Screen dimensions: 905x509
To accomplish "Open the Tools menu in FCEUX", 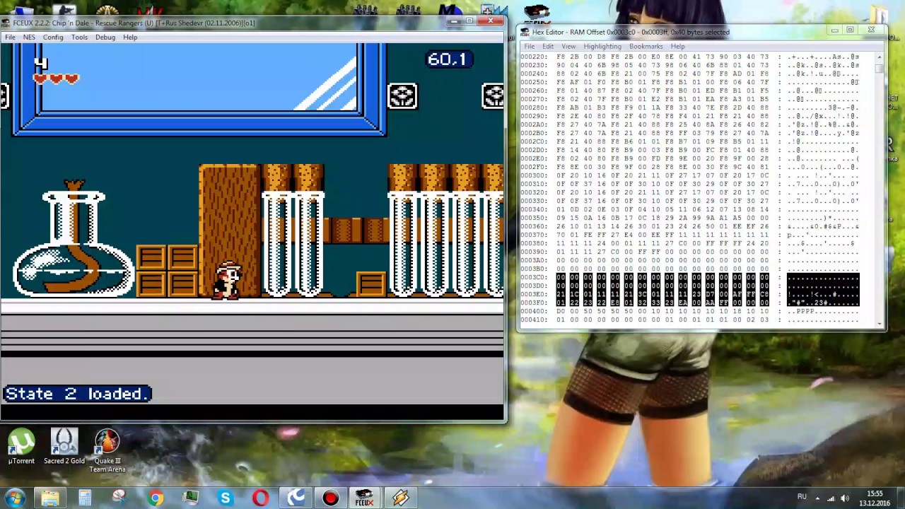I will pyautogui.click(x=79, y=37).
